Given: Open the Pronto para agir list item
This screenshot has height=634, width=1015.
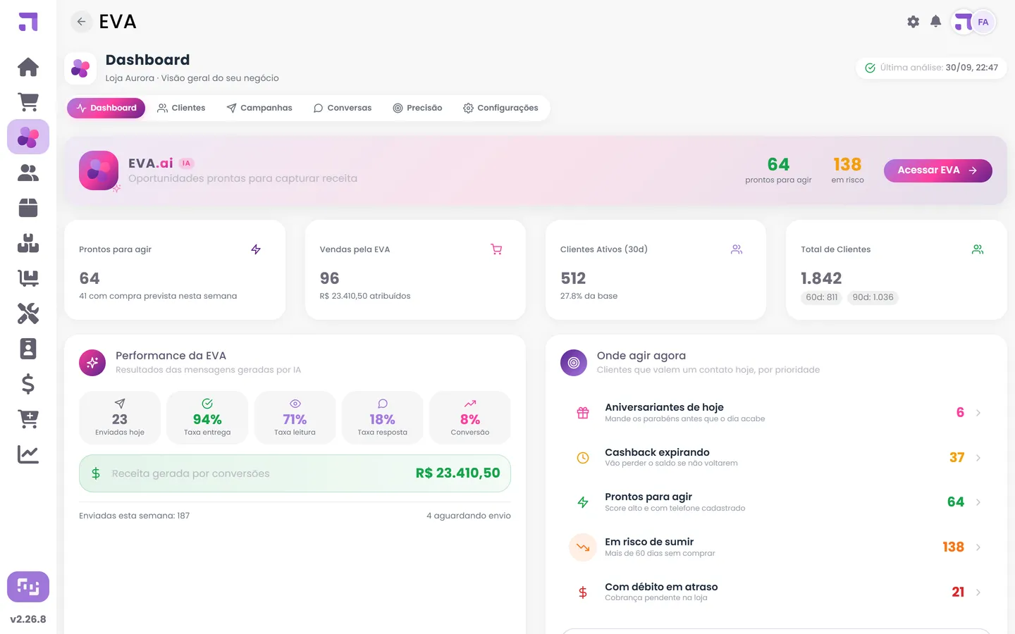Looking at the screenshot, I should coord(776,502).
